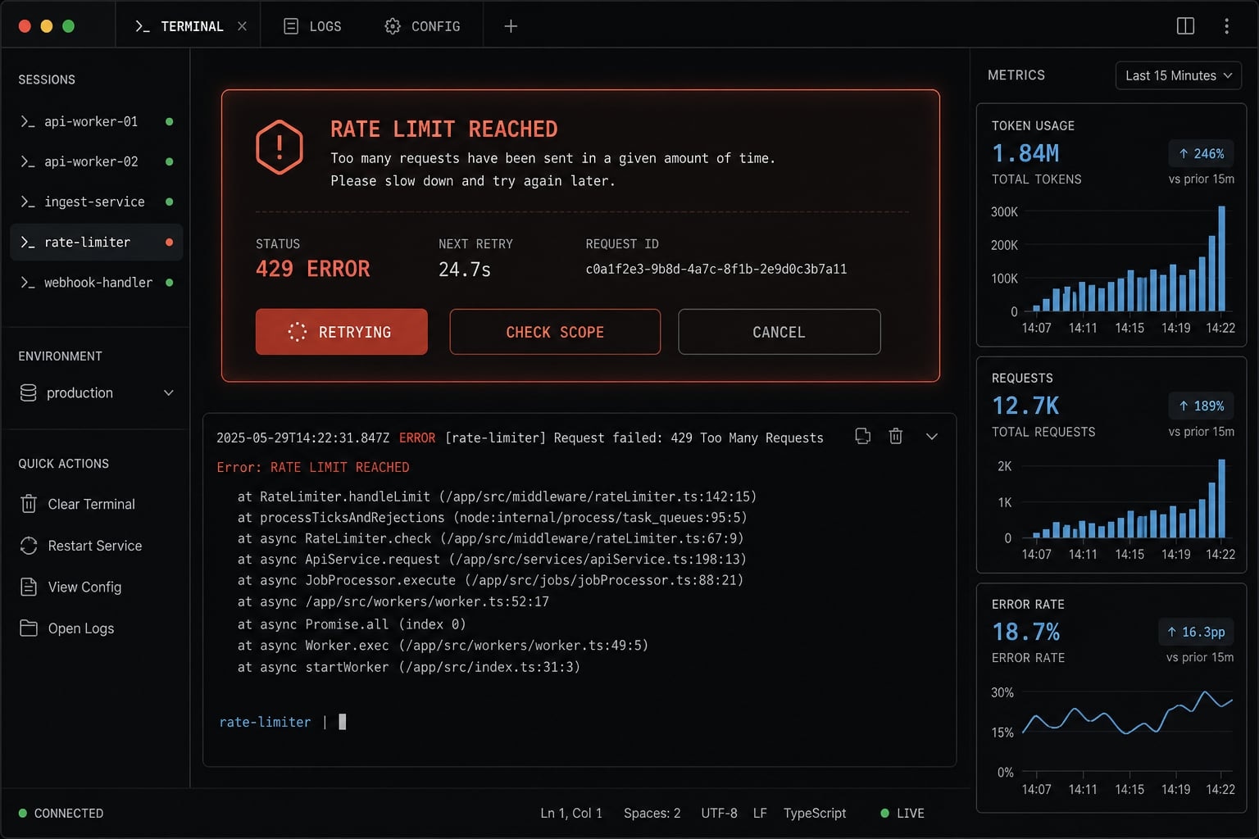1259x839 pixels.
Task: Click the 246% token usage change badge
Action: pyautogui.click(x=1201, y=153)
